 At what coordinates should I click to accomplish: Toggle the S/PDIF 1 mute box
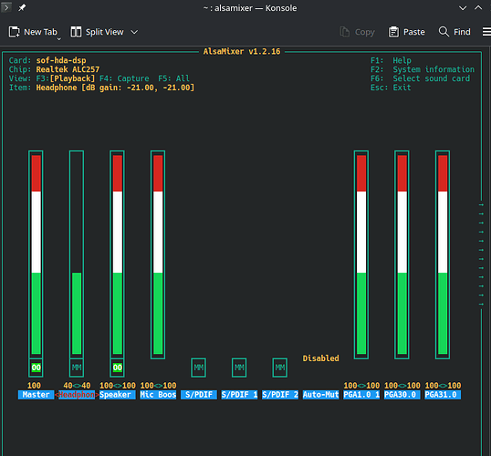tap(239, 368)
